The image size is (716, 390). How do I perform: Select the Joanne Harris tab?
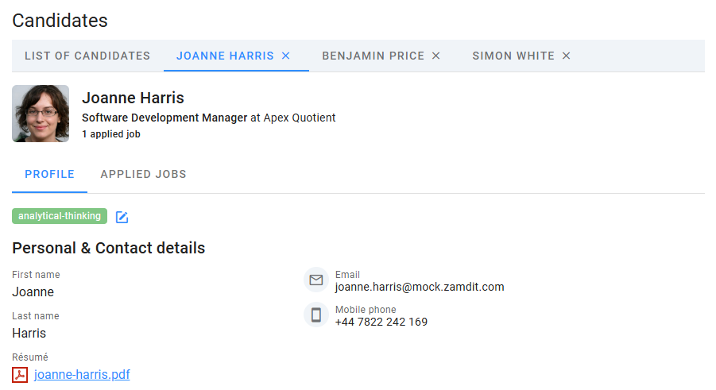coord(225,56)
